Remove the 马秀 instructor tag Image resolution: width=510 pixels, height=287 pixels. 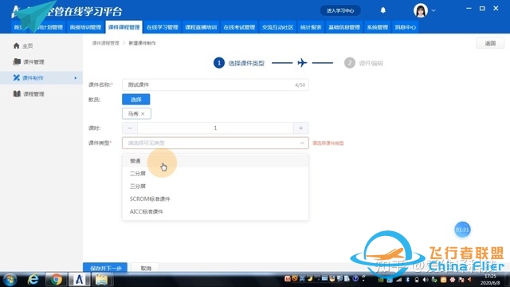click(x=143, y=114)
